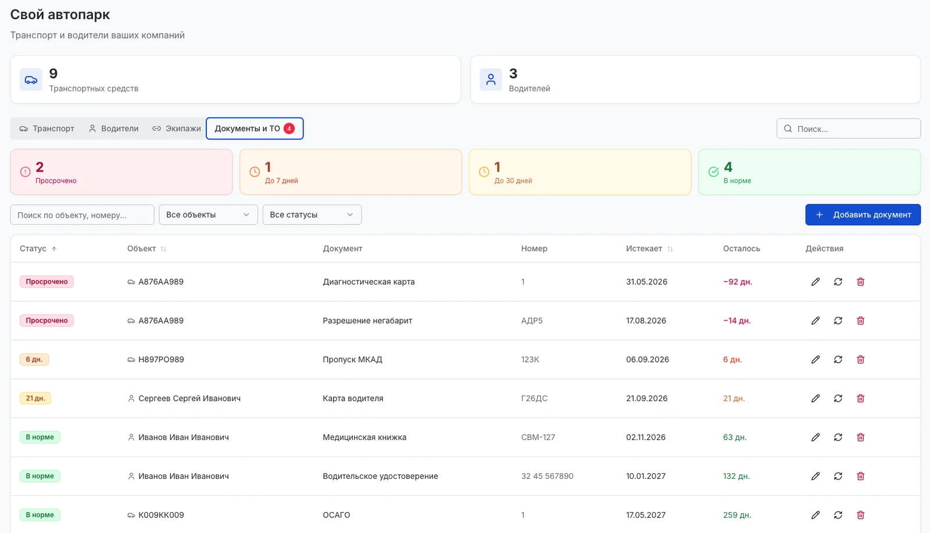930x533 pixels.
Task: Edit the ОСАГО document row
Action: pyautogui.click(x=815, y=516)
